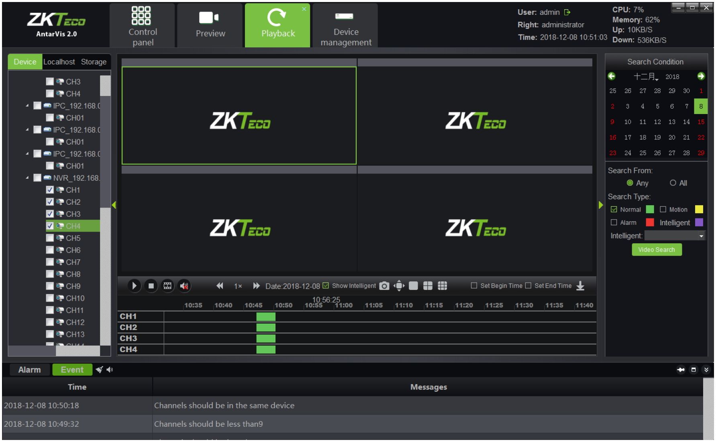Stop the video playback
The width and height of the screenshot is (716, 442).
coord(151,286)
